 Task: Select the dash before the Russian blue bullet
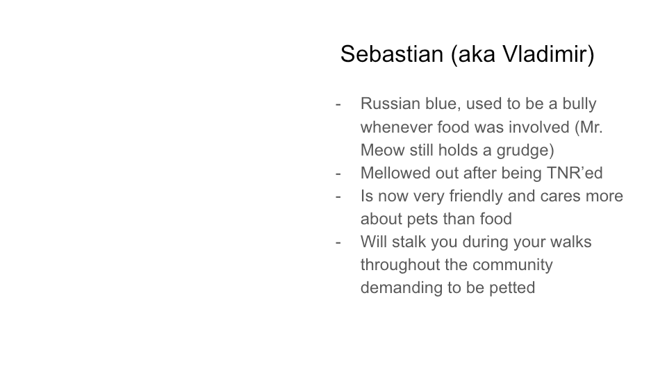click(x=338, y=104)
